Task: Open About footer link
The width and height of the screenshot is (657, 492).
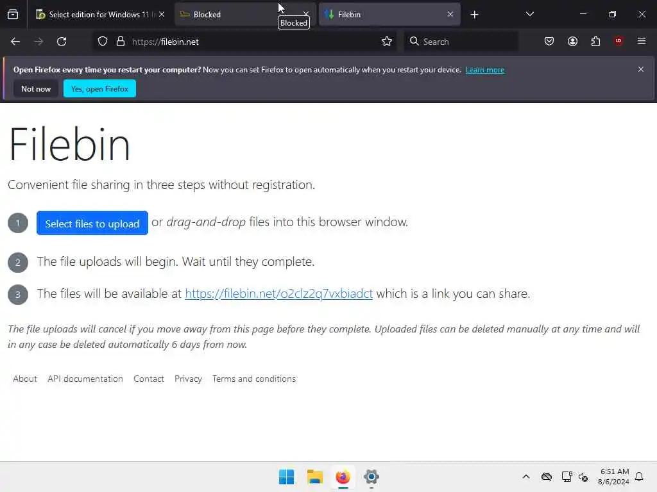Action: point(25,379)
